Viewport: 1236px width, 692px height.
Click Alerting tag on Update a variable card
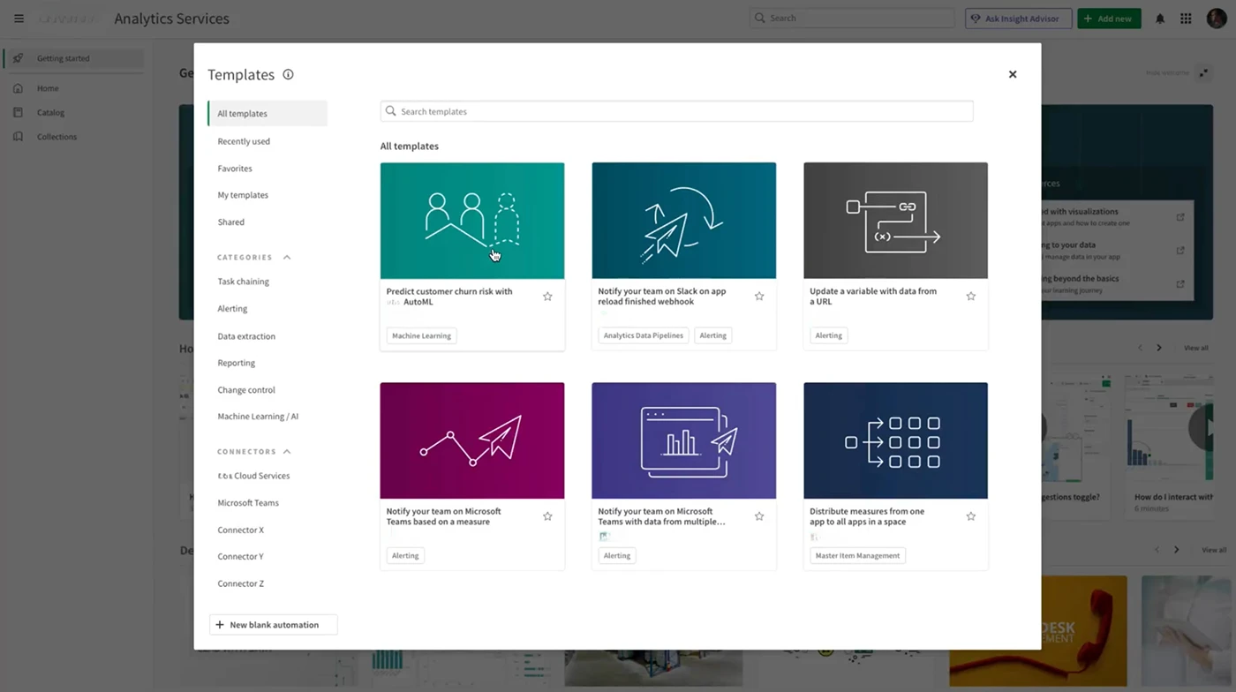tap(829, 335)
